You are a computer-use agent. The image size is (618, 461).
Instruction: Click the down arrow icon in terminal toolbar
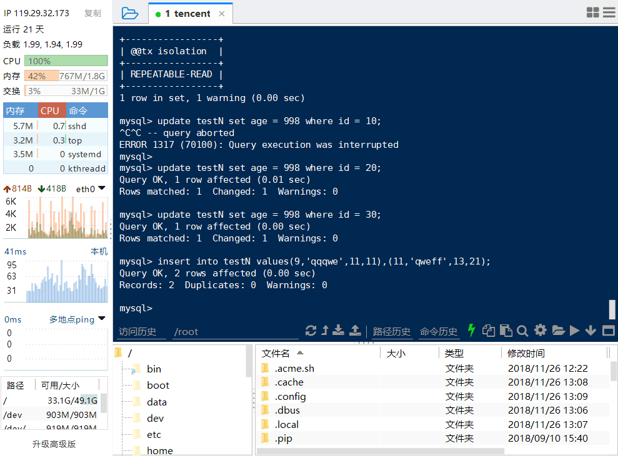tap(591, 331)
